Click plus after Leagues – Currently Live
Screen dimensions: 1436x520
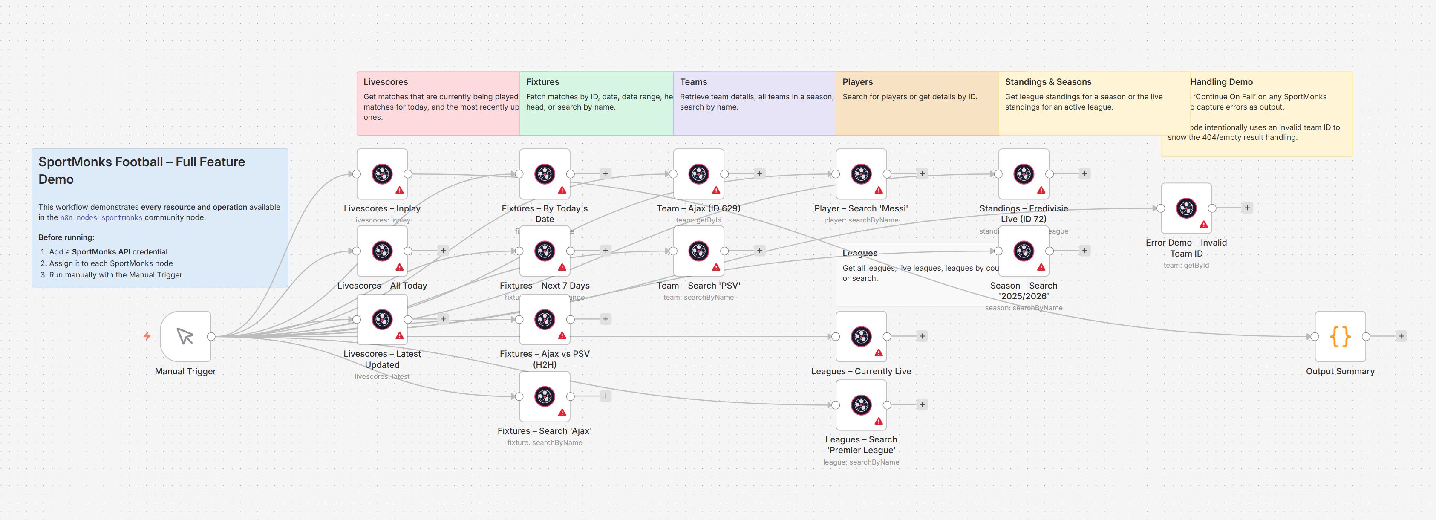[x=922, y=336]
